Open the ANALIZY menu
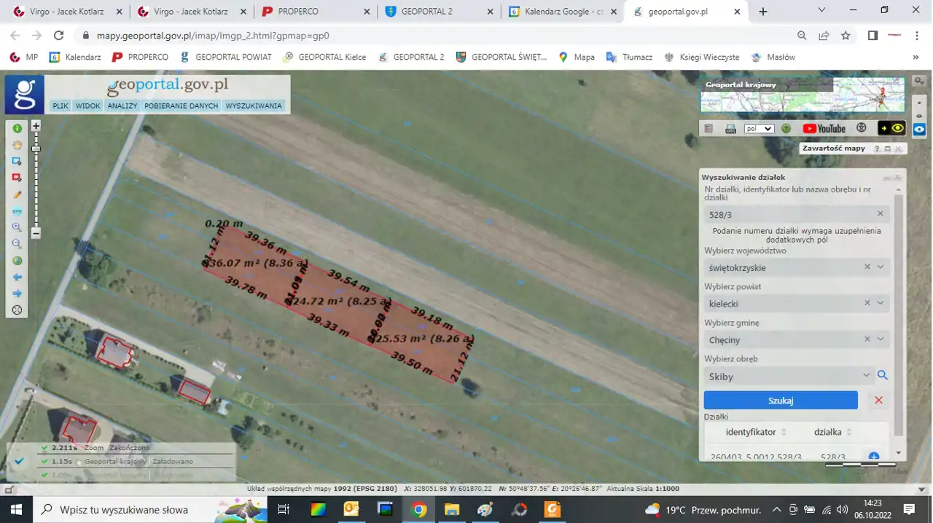 click(x=122, y=106)
